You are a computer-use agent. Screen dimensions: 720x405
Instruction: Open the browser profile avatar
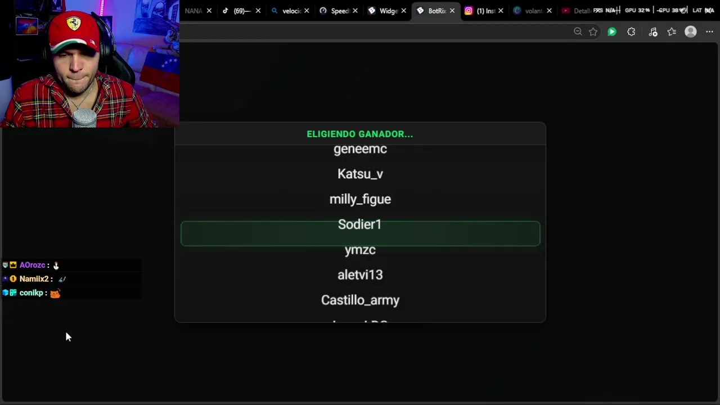(691, 32)
